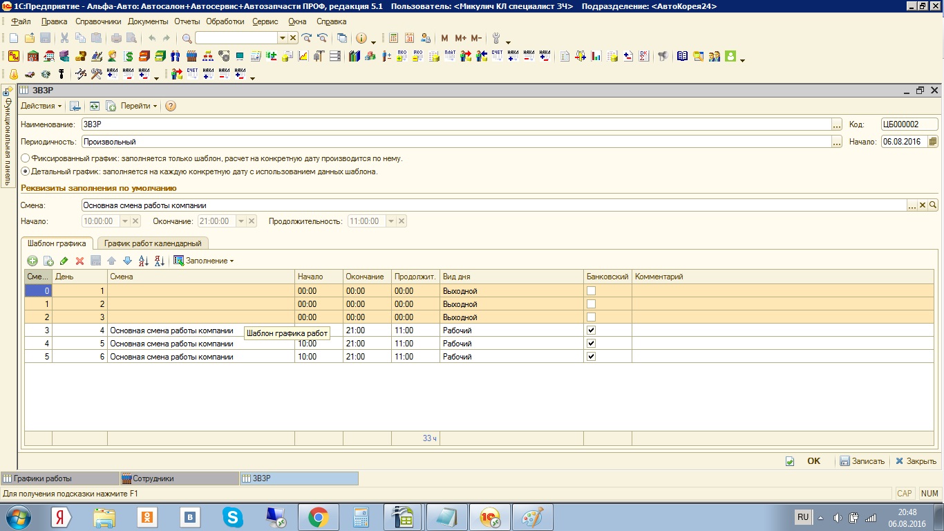The height and width of the screenshot is (531, 944).
Task: Copy row using add-by-copy icon
Action: (x=48, y=261)
